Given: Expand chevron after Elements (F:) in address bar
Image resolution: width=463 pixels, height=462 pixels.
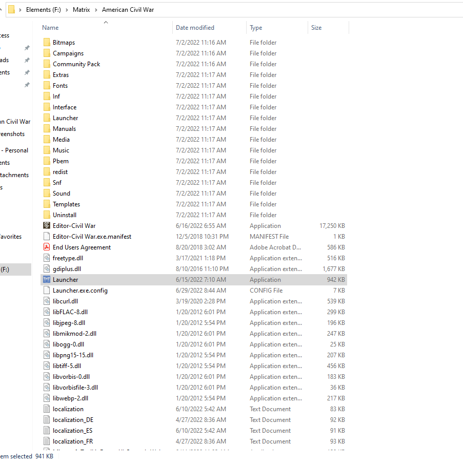Looking at the screenshot, I should (67, 10).
